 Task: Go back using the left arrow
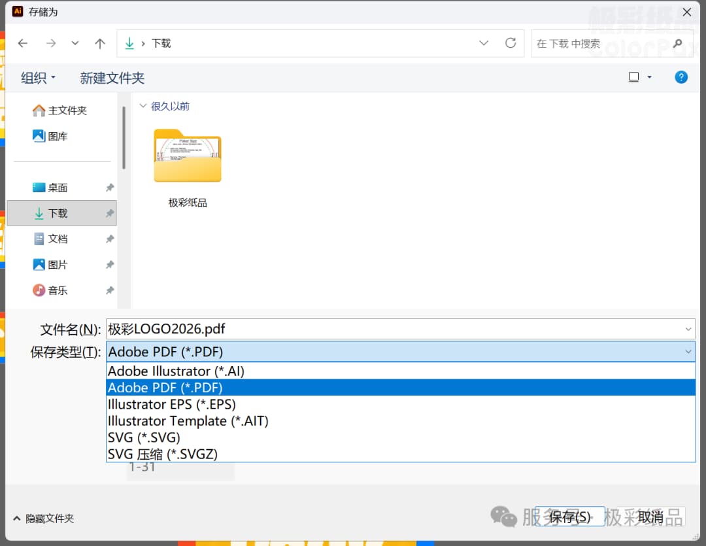(x=23, y=43)
